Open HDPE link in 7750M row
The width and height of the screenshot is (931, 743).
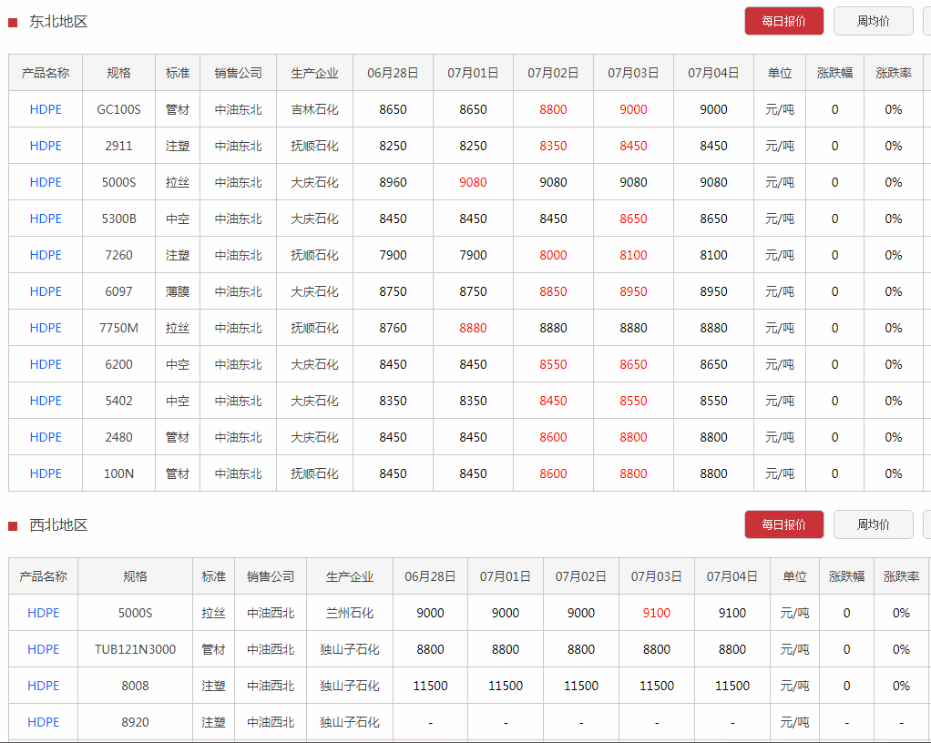point(46,328)
